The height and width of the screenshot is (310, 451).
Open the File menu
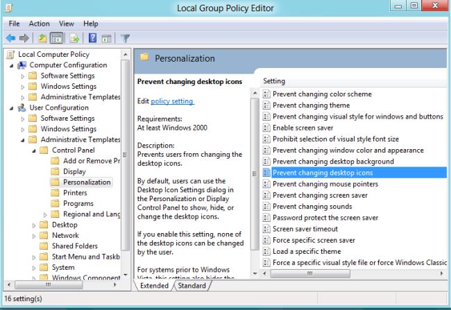pos(14,24)
